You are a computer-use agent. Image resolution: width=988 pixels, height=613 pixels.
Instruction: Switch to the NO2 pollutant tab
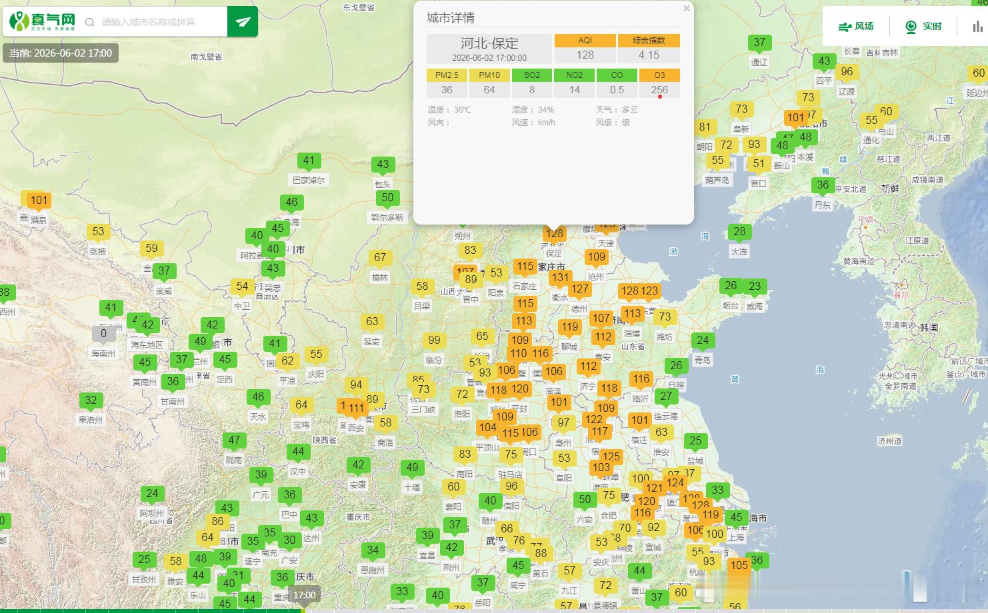tap(575, 75)
